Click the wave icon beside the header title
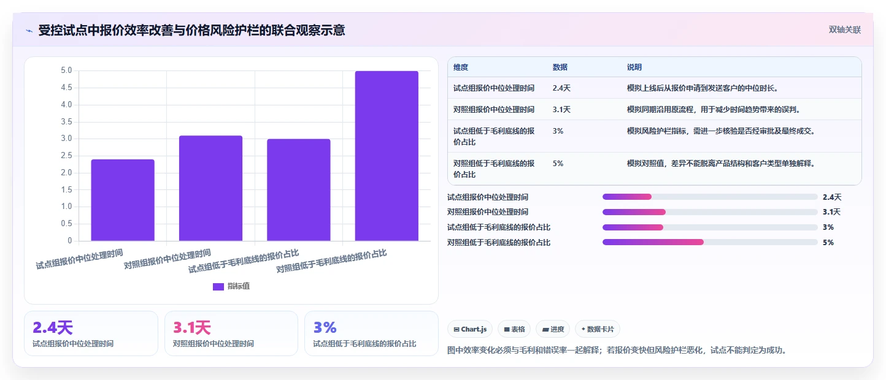The height and width of the screenshot is (380, 886). pyautogui.click(x=29, y=30)
